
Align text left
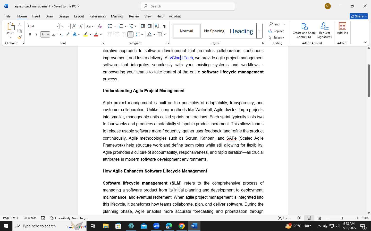(x=110, y=34)
